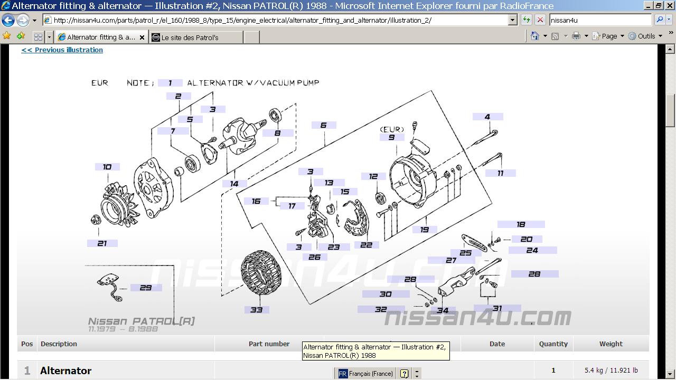Image resolution: width=676 pixels, height=380 pixels.
Task: Select part label 34 on the diagram
Action: (443, 311)
